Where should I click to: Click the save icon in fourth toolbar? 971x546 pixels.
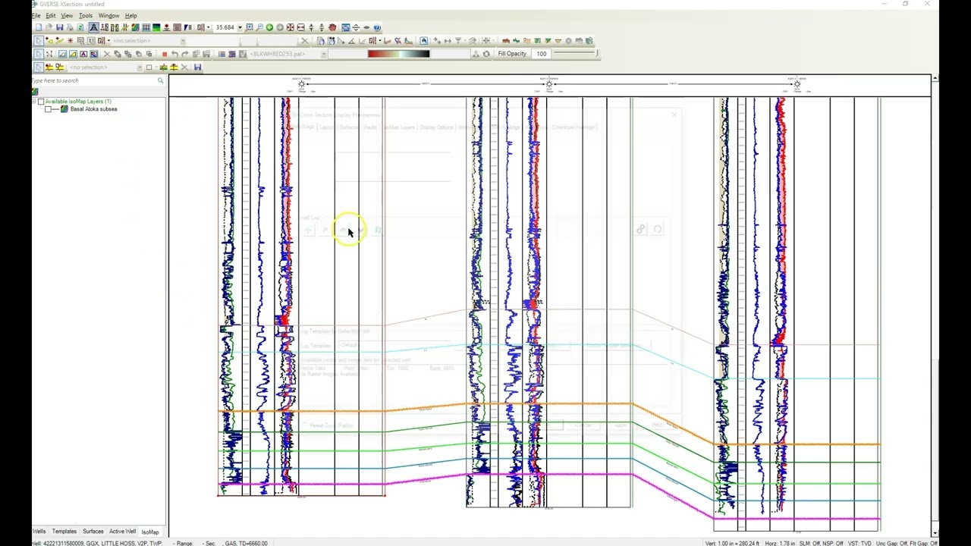coord(197,67)
